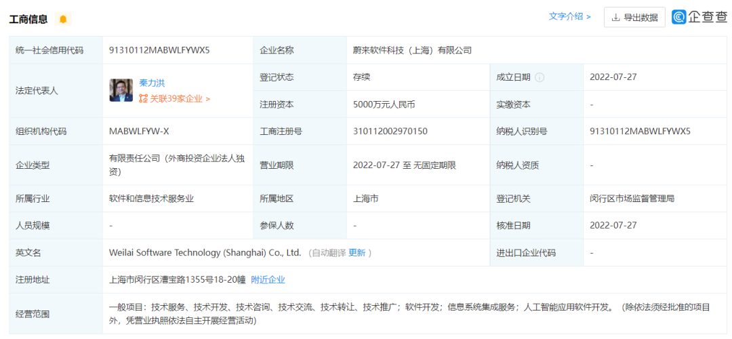This screenshot has width=732, height=339.
Task: Click the 参保人数 label
Action: click(x=277, y=226)
